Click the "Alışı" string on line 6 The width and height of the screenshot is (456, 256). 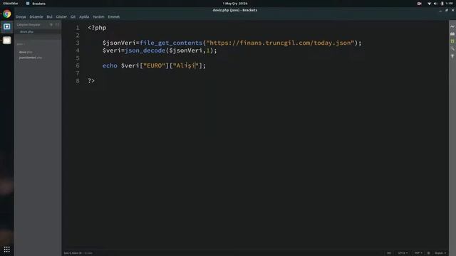click(185, 65)
